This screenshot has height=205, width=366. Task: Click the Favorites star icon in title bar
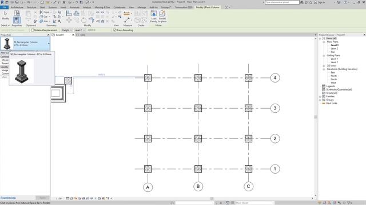[x=311, y=2]
